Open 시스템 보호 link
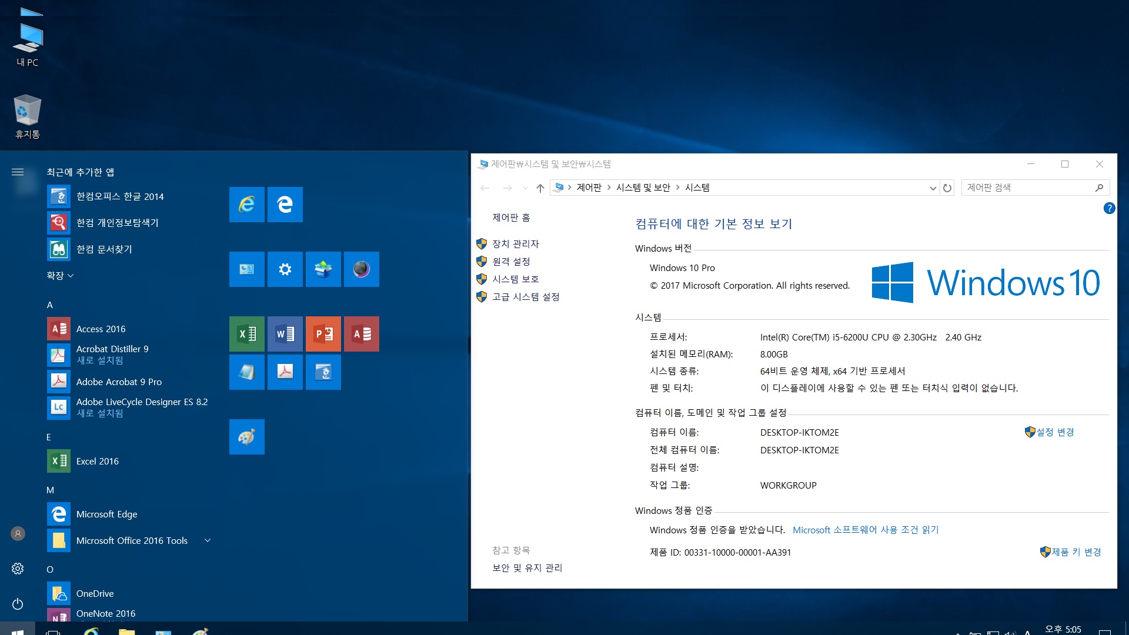 515,279
